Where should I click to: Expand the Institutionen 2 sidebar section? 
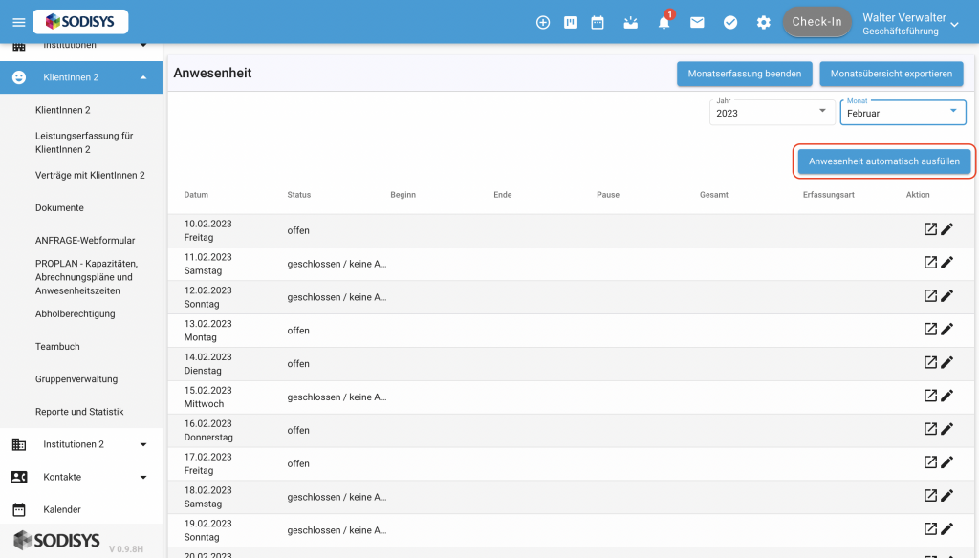click(x=143, y=444)
